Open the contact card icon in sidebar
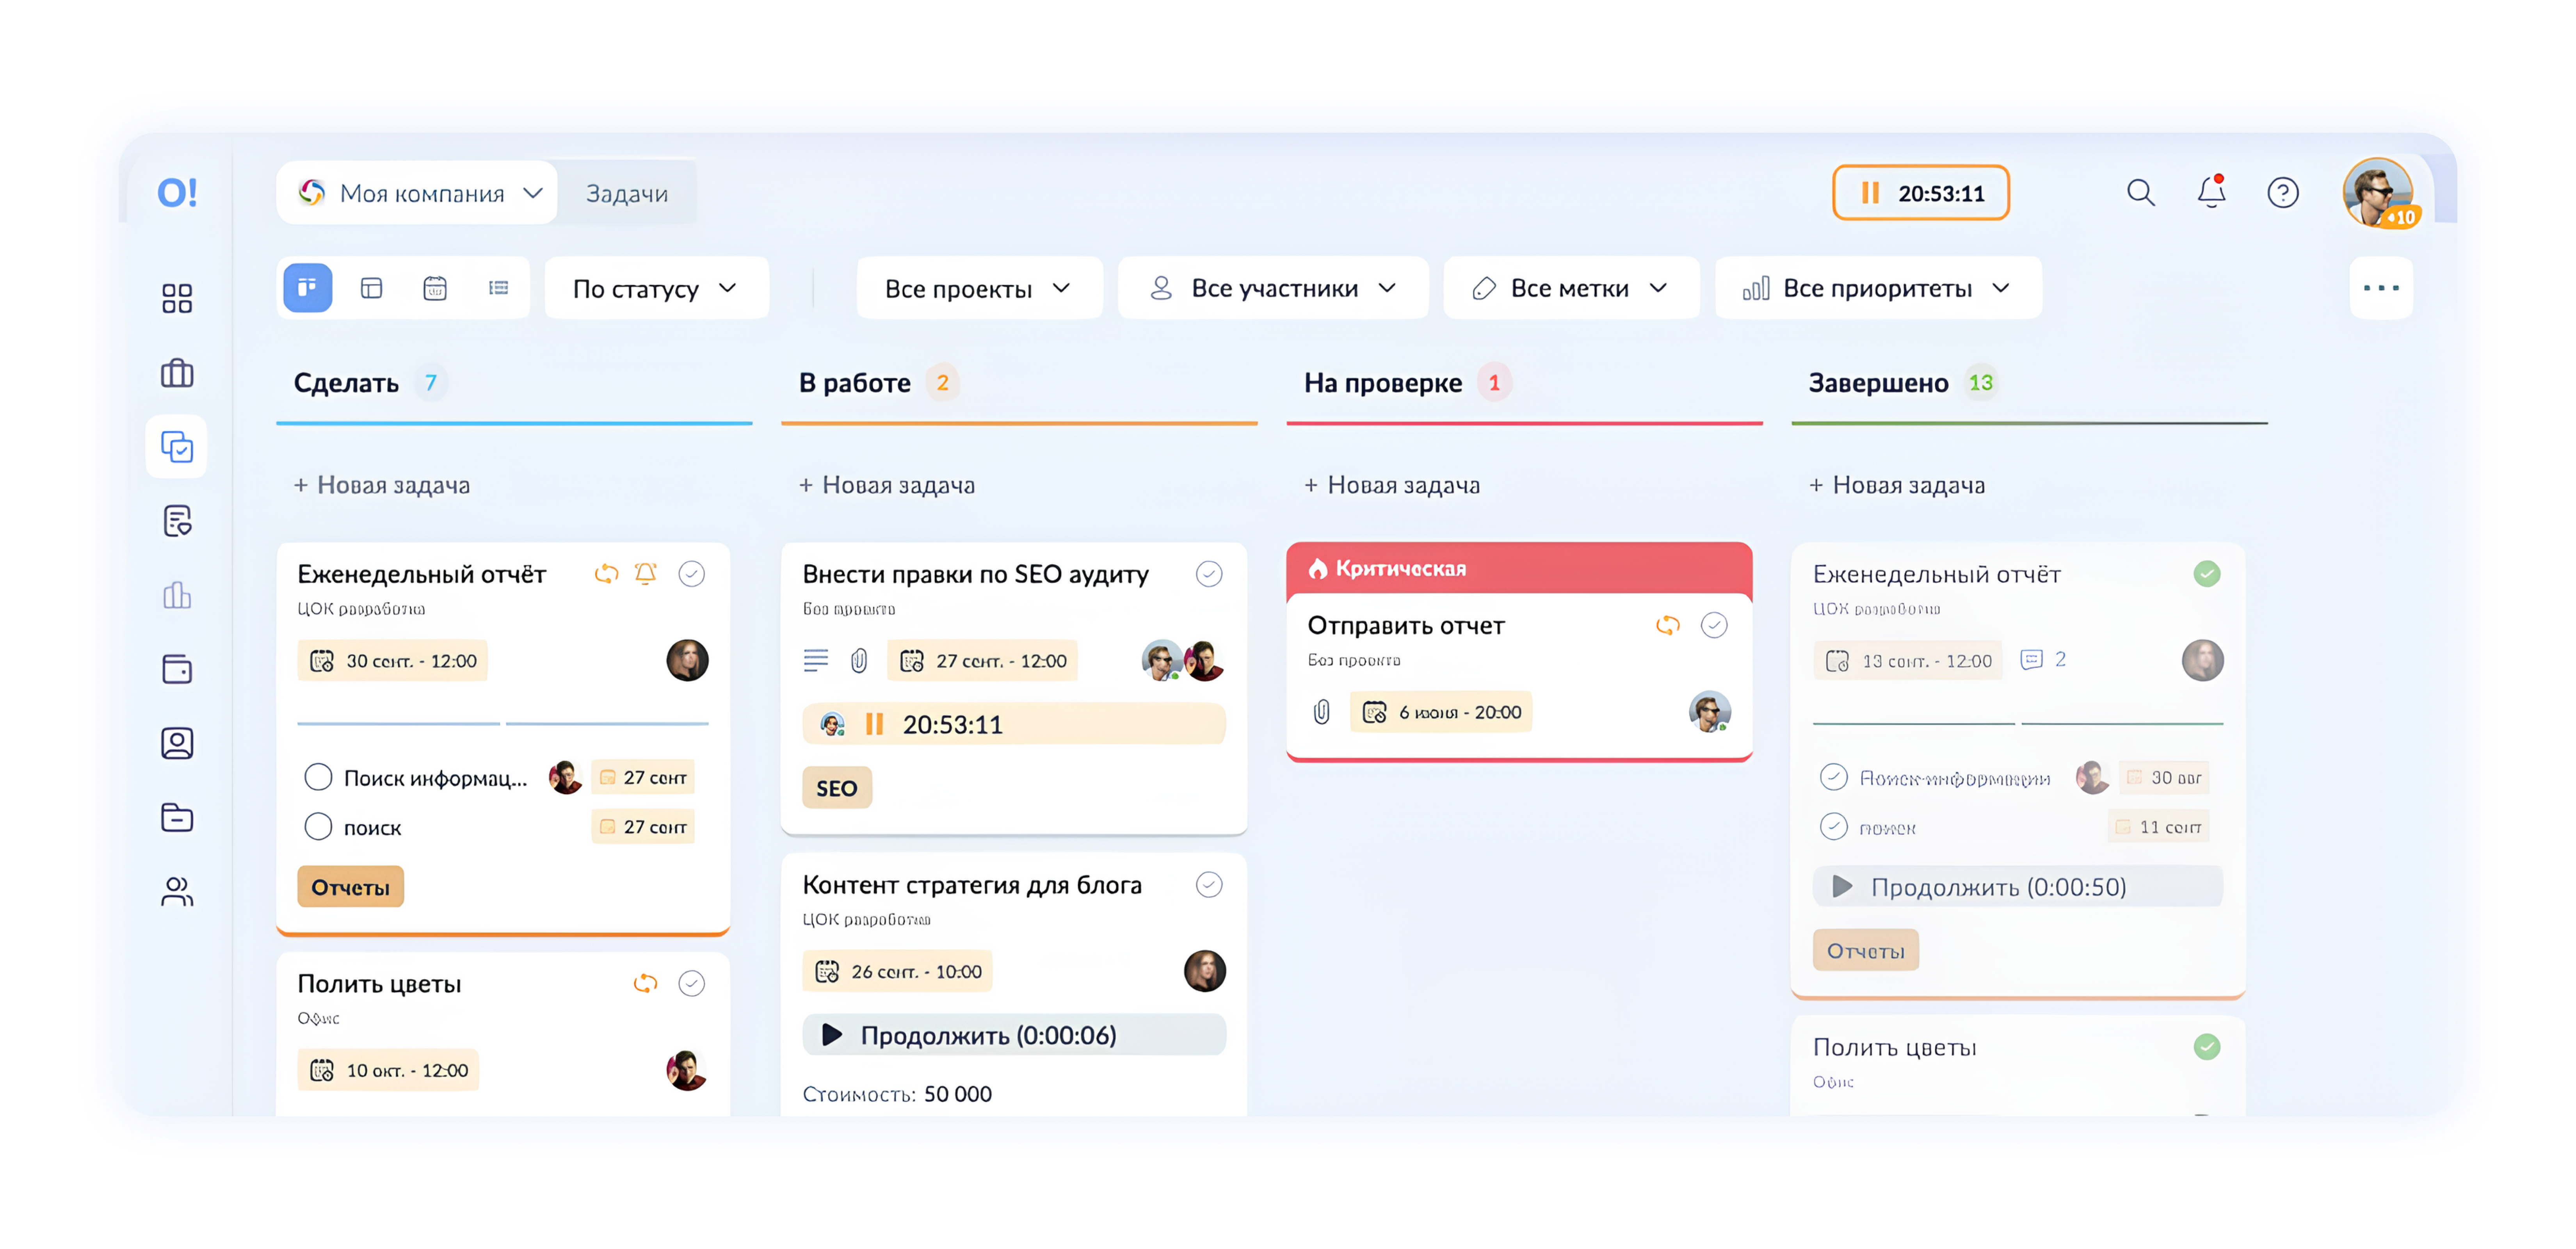Image resolution: width=2576 pixels, height=1249 pixels. pyautogui.click(x=177, y=743)
